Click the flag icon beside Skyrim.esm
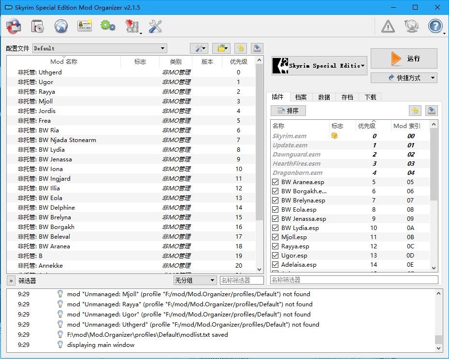The image size is (449, 359). 334,136
